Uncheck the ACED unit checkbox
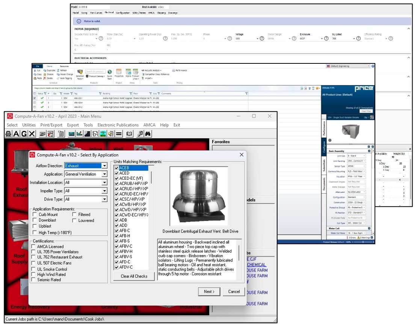 pyautogui.click(x=116, y=174)
